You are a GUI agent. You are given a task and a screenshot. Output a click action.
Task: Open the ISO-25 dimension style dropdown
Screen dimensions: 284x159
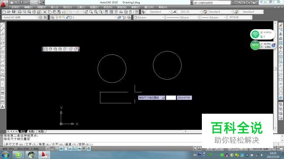[200, 12]
